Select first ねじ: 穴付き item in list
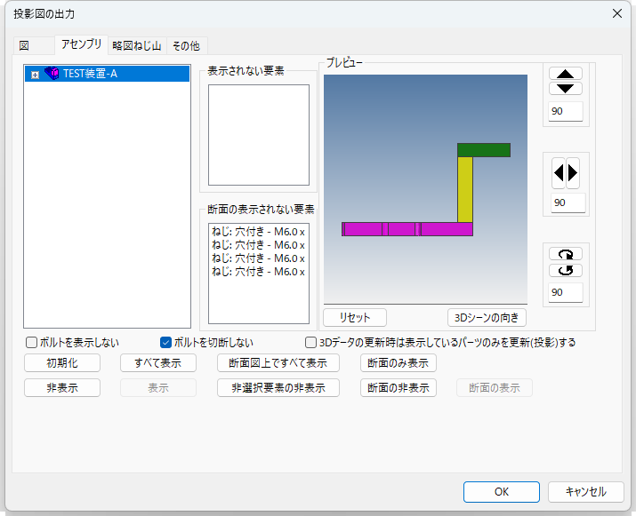The height and width of the screenshot is (516, 636). (x=258, y=233)
